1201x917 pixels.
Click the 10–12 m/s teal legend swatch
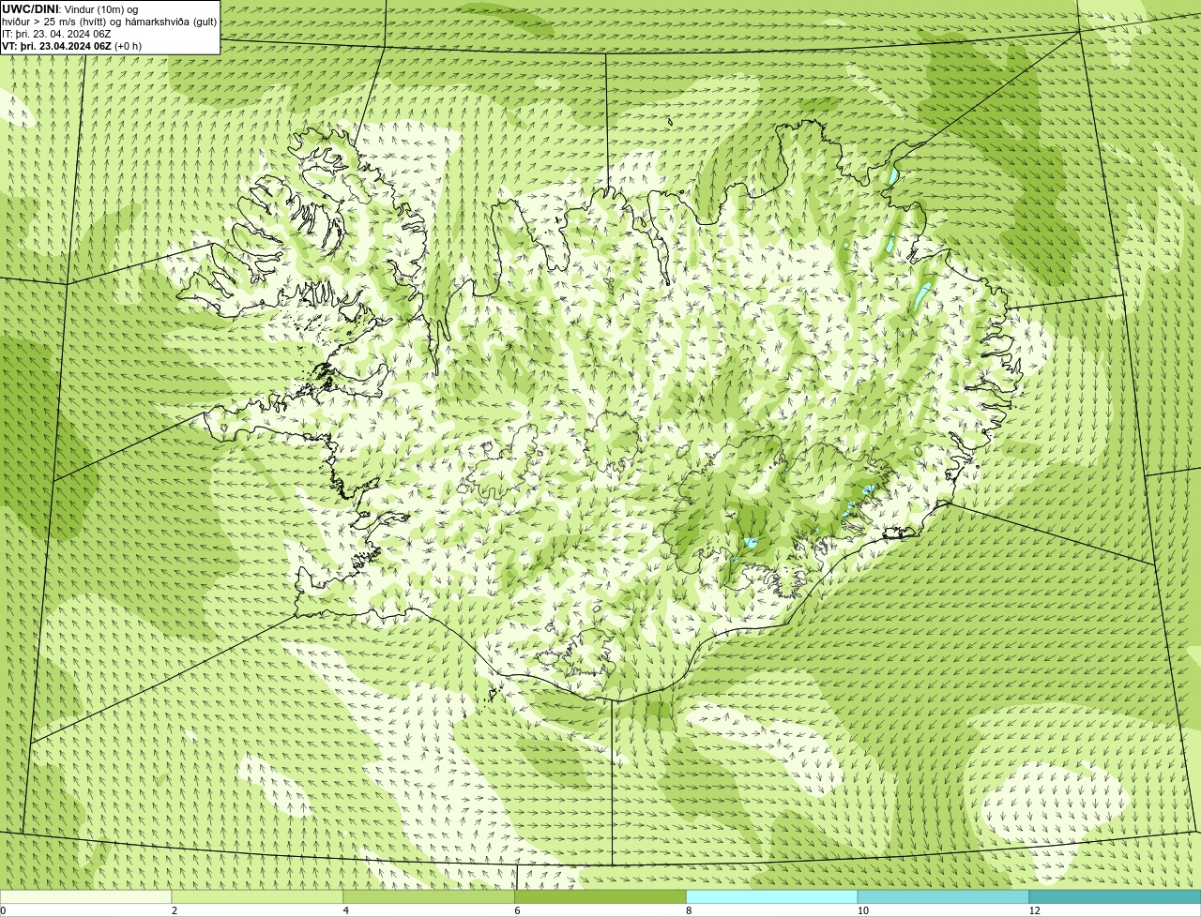click(943, 897)
